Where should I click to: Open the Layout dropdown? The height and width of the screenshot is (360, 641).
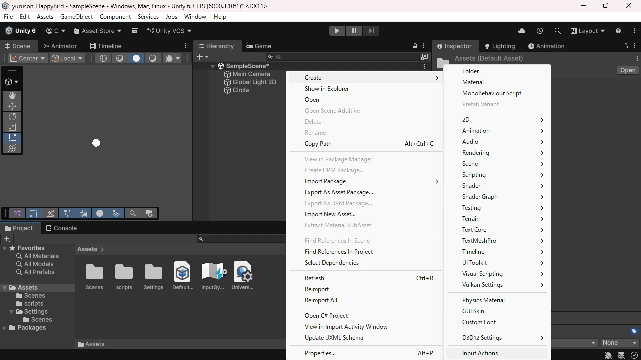(x=588, y=31)
